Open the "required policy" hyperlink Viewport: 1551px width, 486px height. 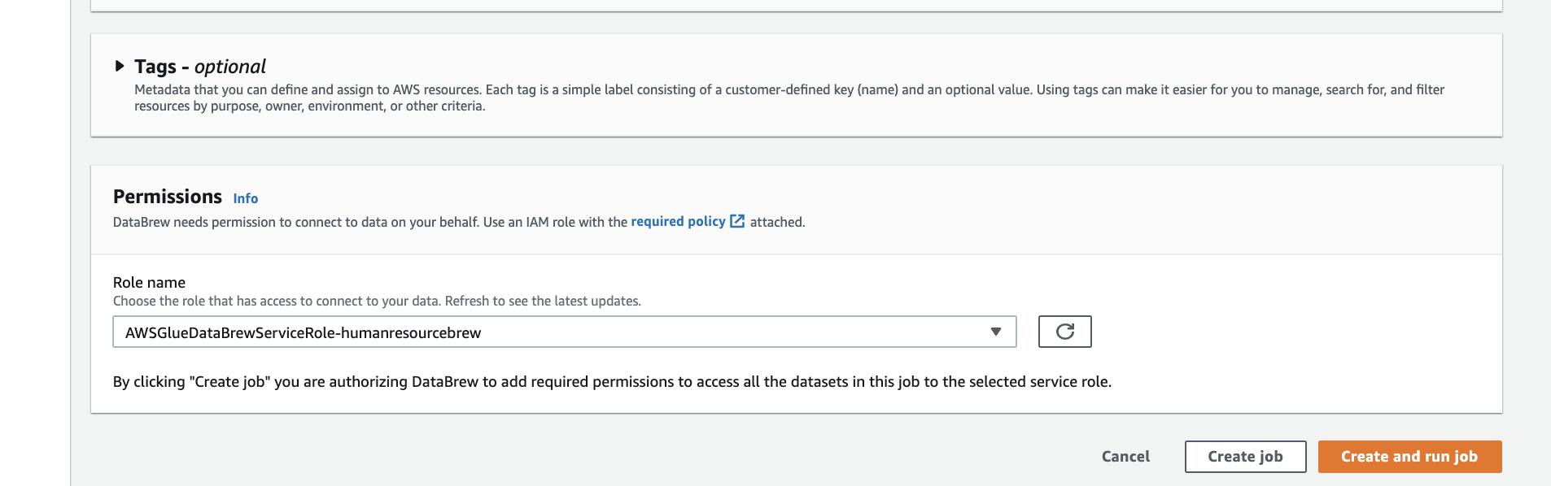pyautogui.click(x=678, y=222)
